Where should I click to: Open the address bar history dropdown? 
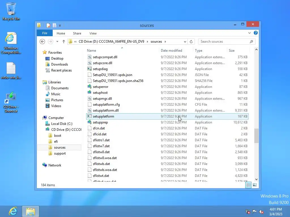[185, 42]
